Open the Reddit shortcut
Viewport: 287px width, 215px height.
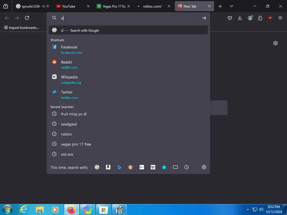(x=128, y=65)
